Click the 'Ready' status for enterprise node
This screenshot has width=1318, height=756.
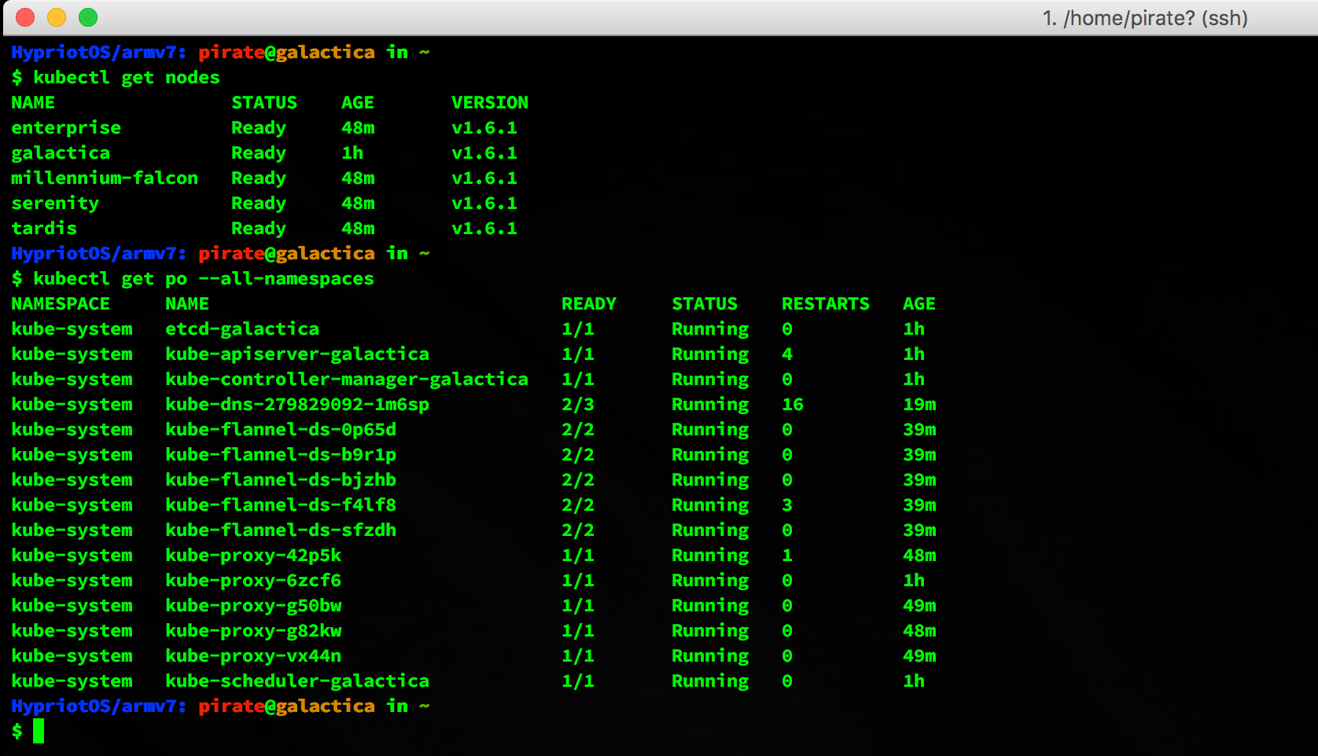pyautogui.click(x=259, y=128)
